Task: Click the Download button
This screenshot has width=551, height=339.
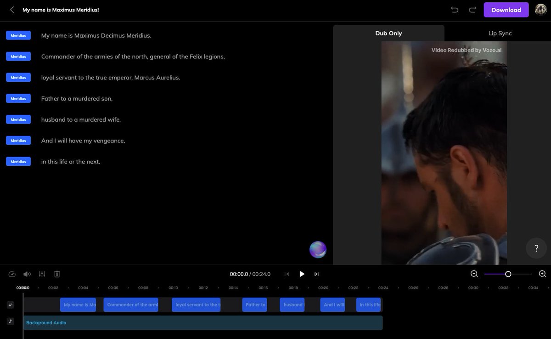Action: pyautogui.click(x=506, y=10)
